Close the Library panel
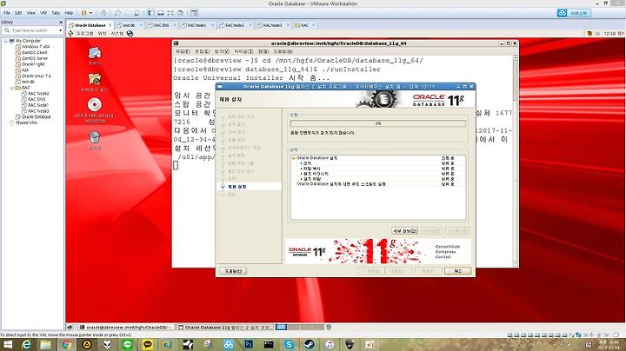 point(61,22)
